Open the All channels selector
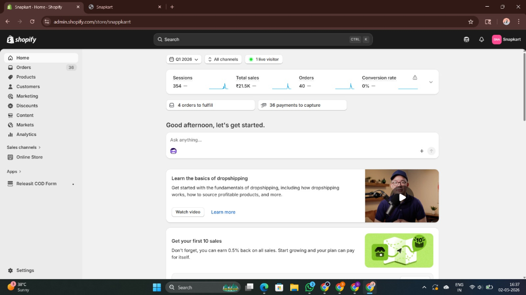 pyautogui.click(x=223, y=60)
